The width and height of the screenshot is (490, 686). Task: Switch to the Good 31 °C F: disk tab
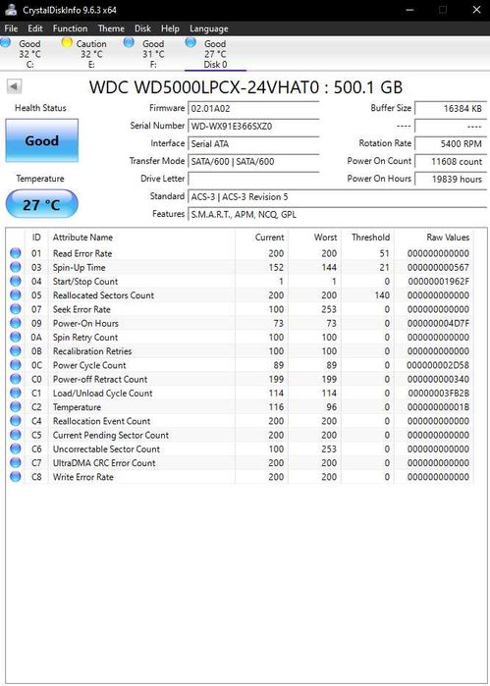(153, 54)
